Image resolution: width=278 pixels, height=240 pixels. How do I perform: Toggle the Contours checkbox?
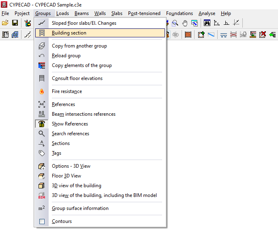42,221
